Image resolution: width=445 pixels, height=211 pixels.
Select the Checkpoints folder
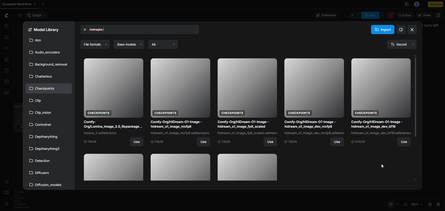49,88
